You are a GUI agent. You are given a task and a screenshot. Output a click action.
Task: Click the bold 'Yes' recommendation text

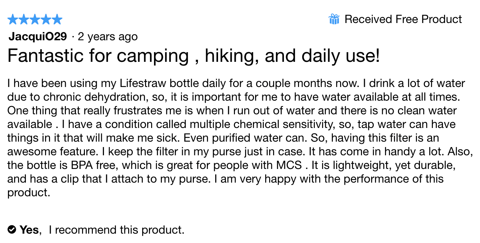(x=29, y=230)
